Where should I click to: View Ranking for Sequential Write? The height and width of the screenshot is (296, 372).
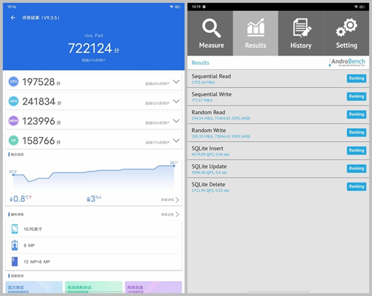click(356, 96)
